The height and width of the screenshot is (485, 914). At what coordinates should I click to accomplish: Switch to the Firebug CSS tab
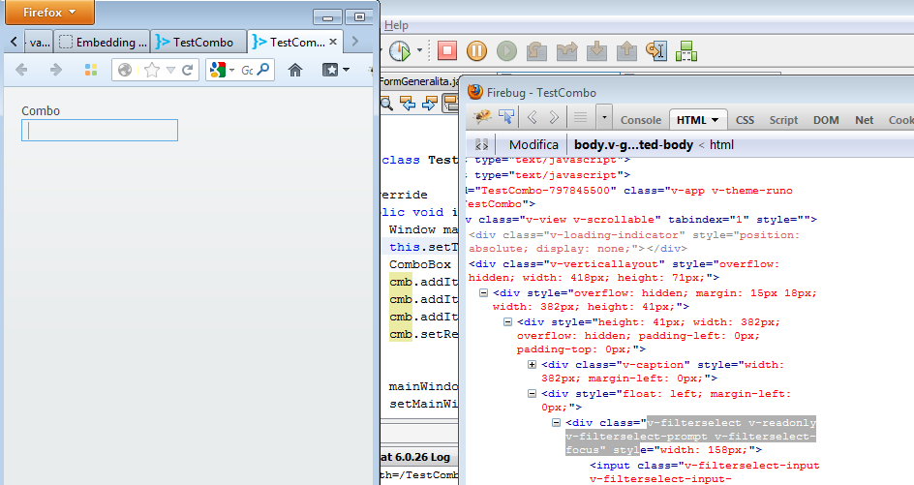[745, 120]
